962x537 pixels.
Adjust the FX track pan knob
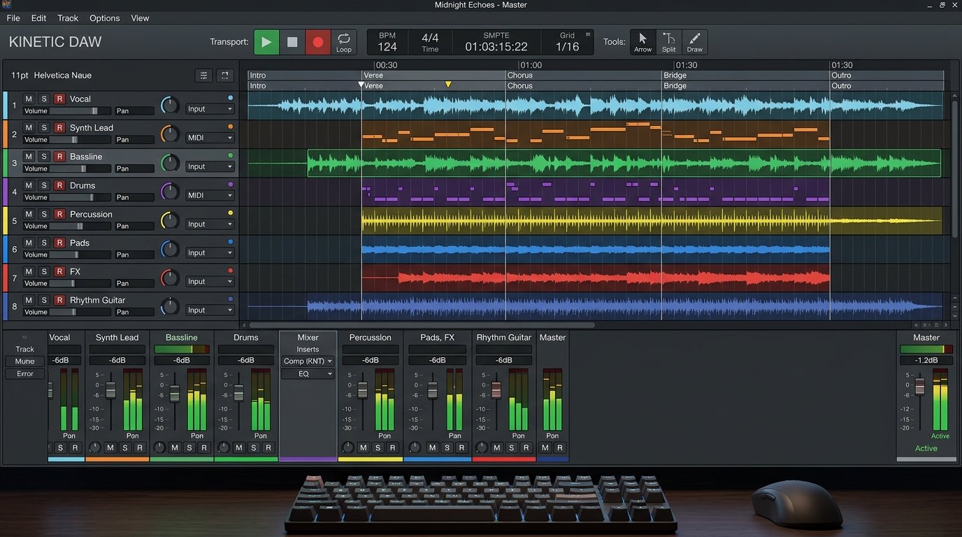170,278
